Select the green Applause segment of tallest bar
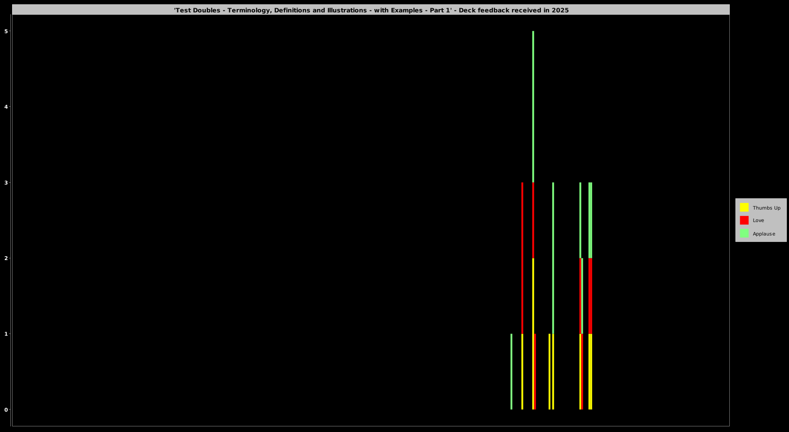 click(533, 107)
